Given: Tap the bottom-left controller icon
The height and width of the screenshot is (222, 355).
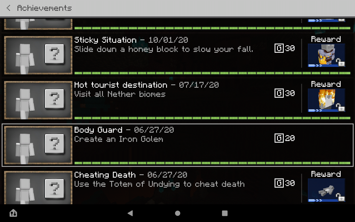Looking at the screenshot, I should (x=13, y=213).
